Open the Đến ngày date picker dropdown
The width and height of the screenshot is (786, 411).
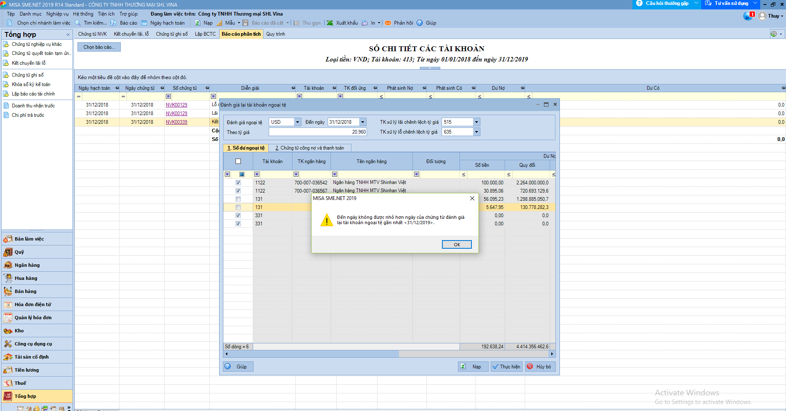[363, 122]
